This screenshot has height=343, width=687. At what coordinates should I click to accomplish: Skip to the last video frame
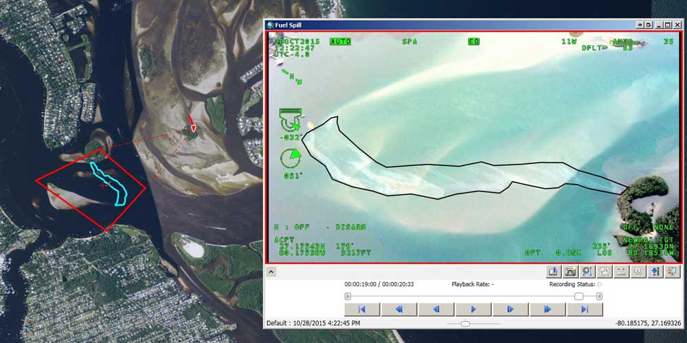point(585,309)
